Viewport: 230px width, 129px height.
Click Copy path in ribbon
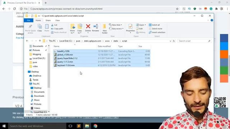(57, 29)
